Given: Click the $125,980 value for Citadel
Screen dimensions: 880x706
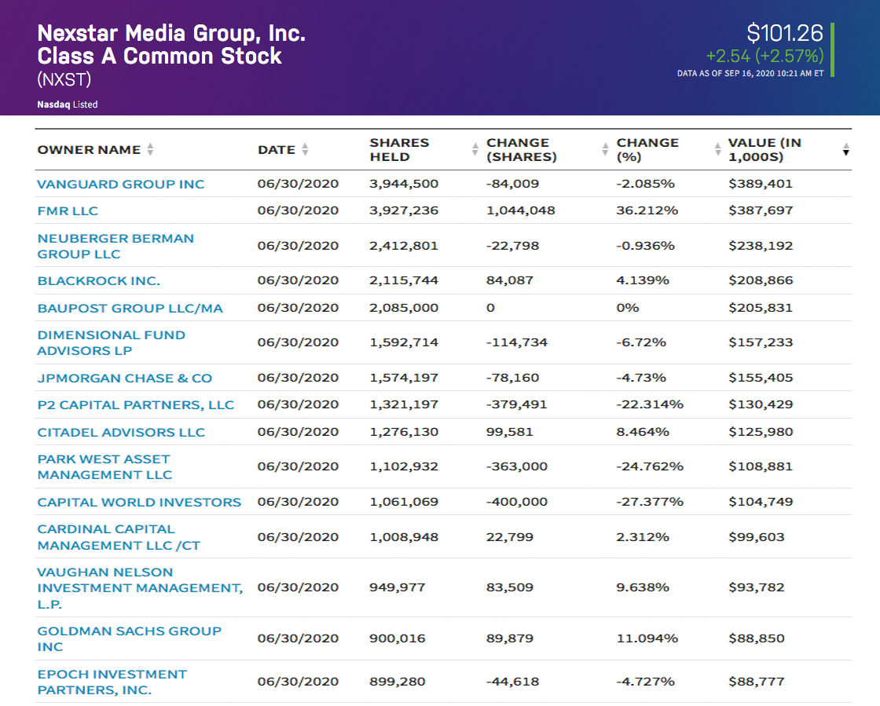Looking at the screenshot, I should coord(761,433).
